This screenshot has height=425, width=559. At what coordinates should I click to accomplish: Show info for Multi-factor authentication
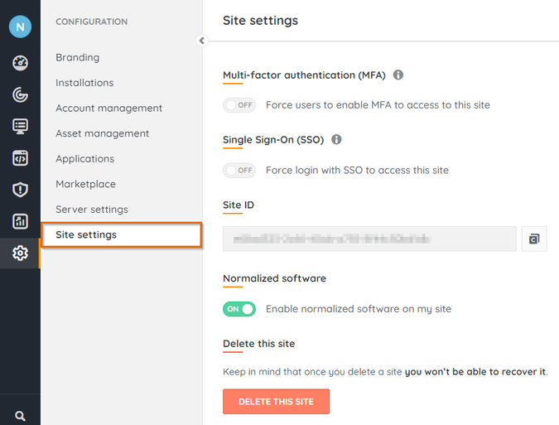pyautogui.click(x=398, y=75)
